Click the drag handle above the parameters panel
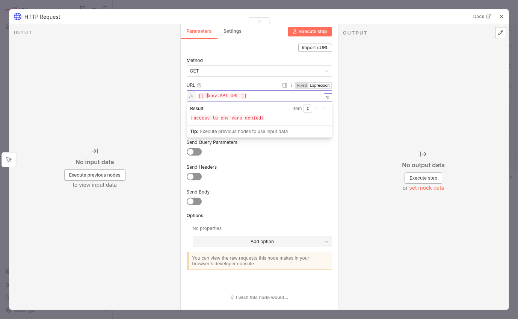The width and height of the screenshot is (518, 319). pyautogui.click(x=259, y=21)
